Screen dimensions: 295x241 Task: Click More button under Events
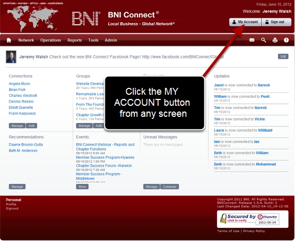pyautogui.click(x=82, y=186)
